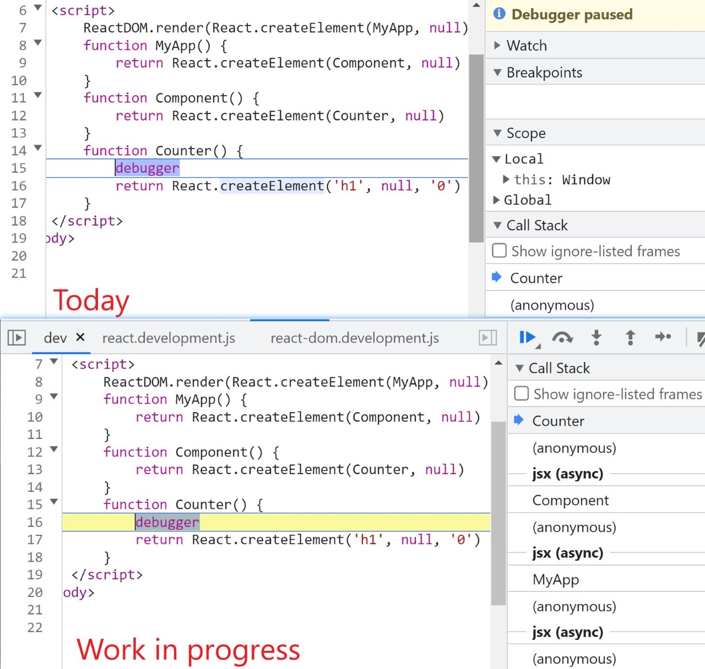Fold Counter function at lower line 15
The image size is (705, 669).
tap(53, 501)
